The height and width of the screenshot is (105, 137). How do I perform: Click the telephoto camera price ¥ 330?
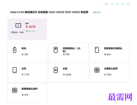pos(66,54)
